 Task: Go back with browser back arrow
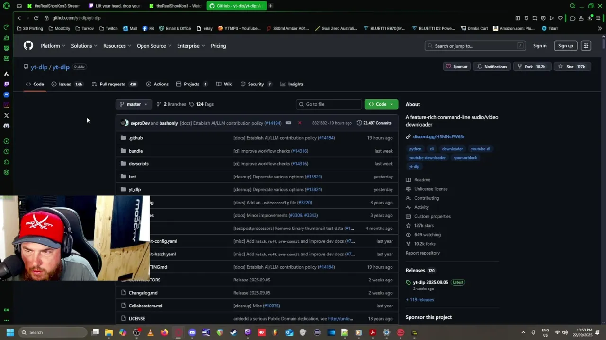point(19,18)
